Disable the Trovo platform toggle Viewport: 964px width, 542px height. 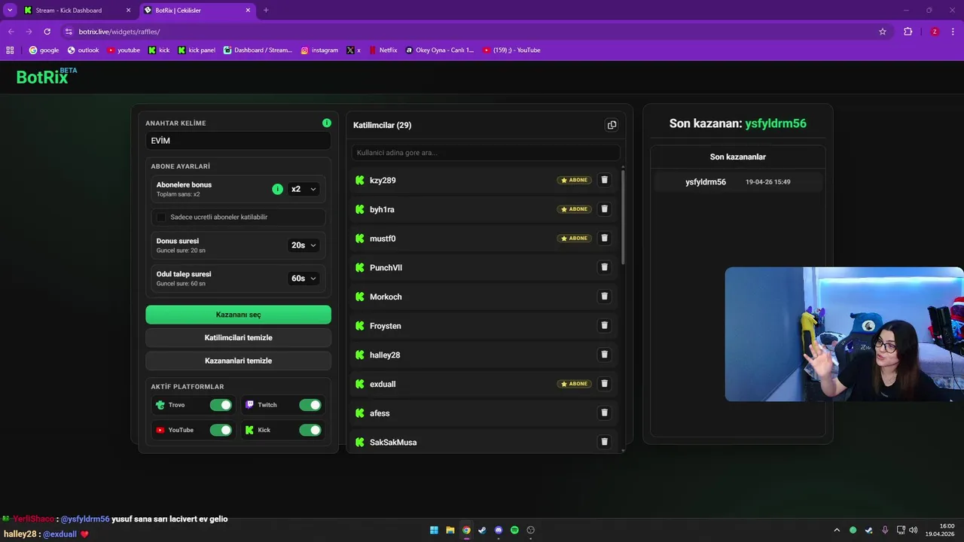(x=221, y=405)
